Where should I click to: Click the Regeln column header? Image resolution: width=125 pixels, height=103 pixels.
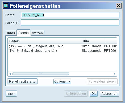(x=45, y=41)
